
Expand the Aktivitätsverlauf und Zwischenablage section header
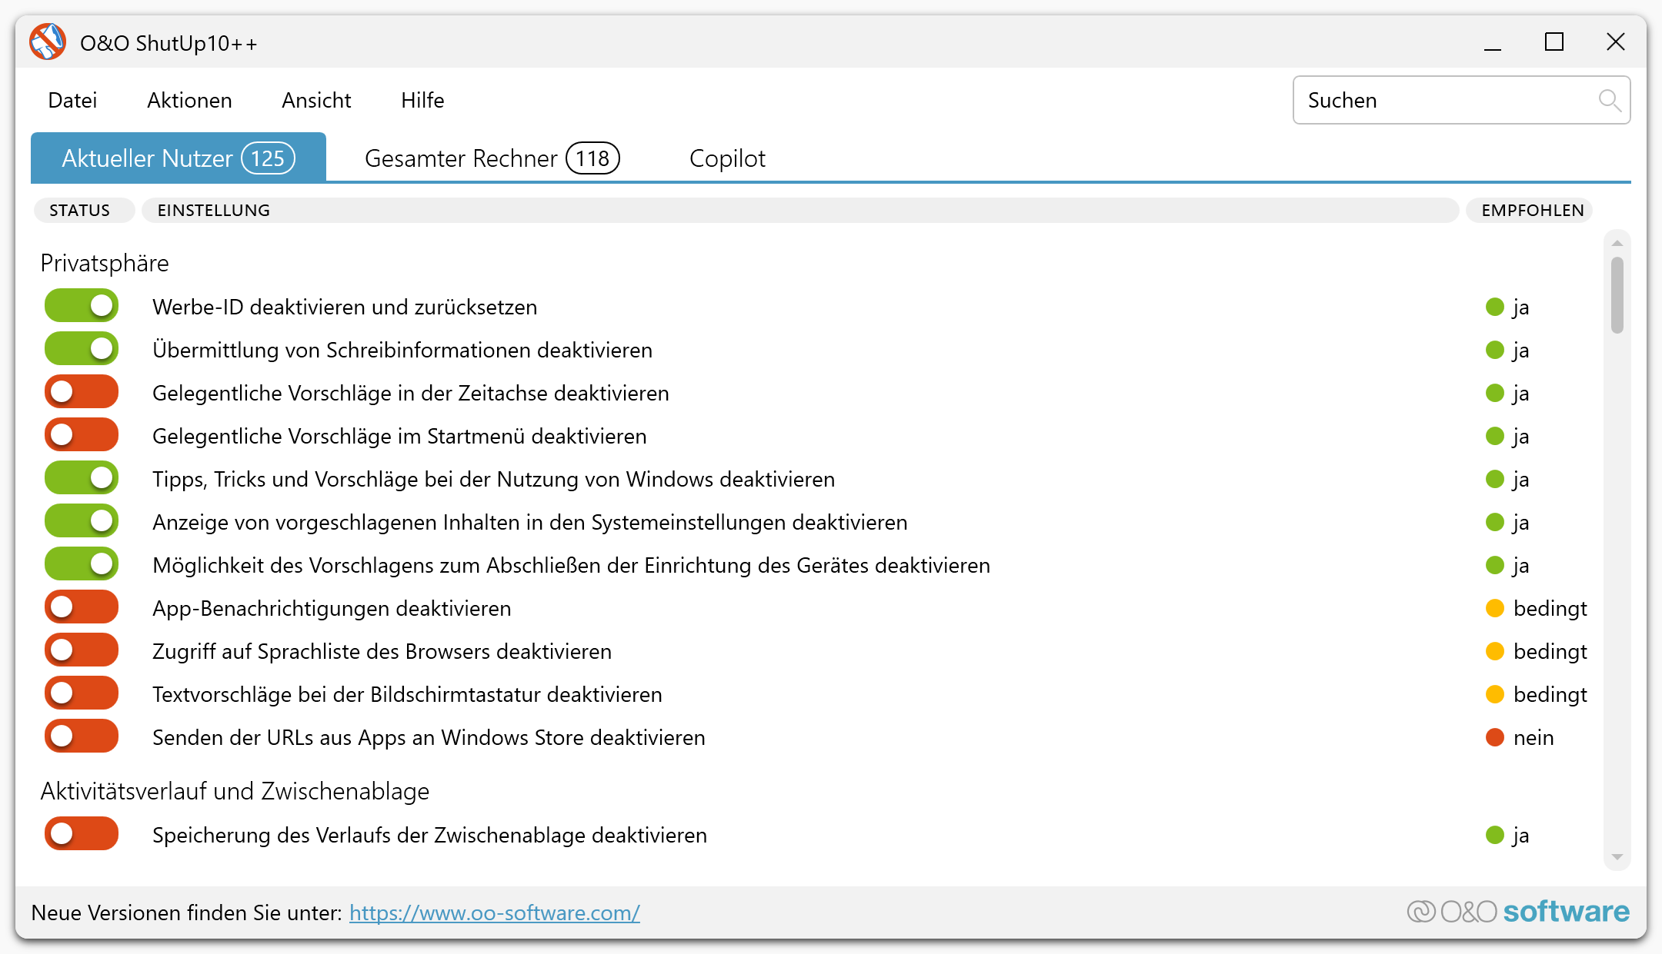[235, 791]
